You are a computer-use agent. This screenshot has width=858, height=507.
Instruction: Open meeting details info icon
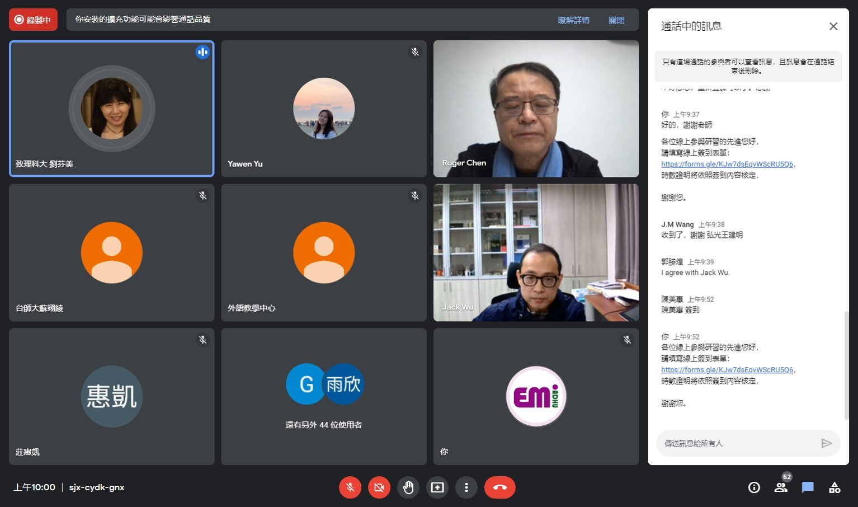click(x=754, y=487)
